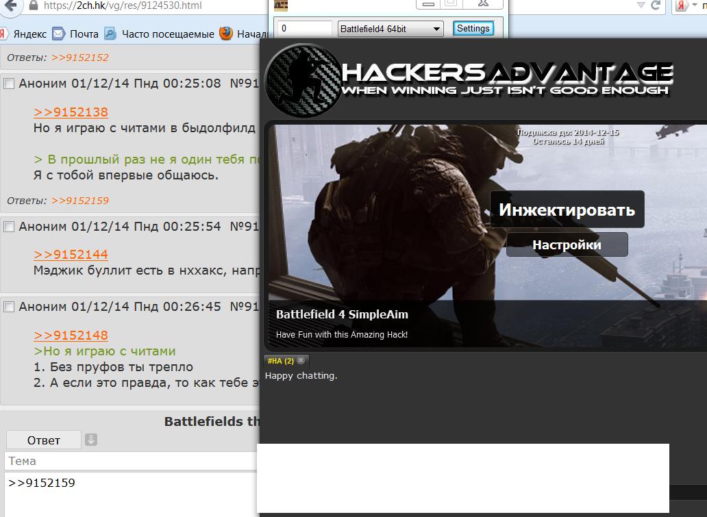The image size is (707, 517).
Task: Open the address bar history dropdown arrow
Action: coord(641,5)
